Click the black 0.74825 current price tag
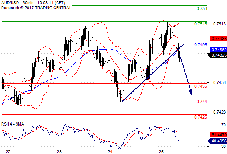The width and height of the screenshot is (227, 154). click(x=217, y=55)
